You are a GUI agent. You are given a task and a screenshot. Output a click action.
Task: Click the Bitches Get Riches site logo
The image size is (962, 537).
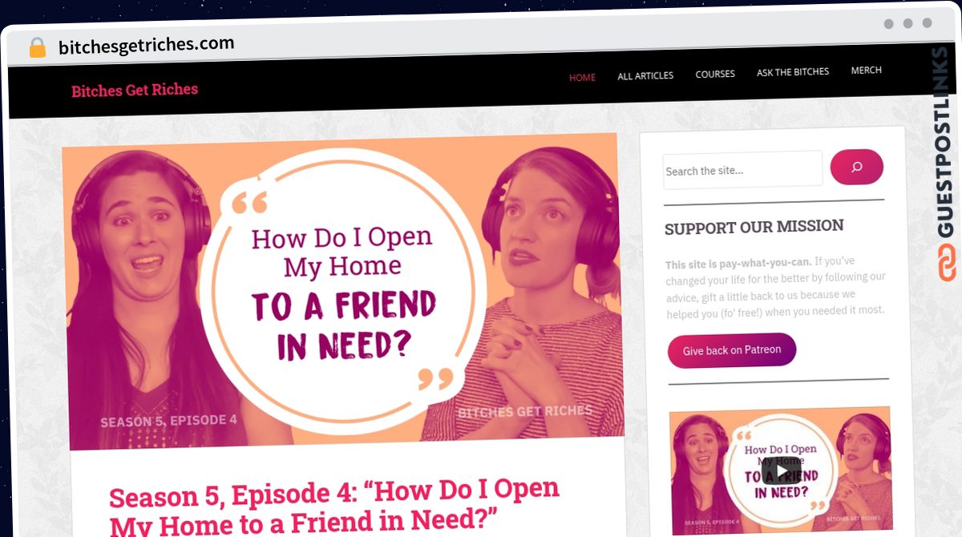(x=135, y=91)
